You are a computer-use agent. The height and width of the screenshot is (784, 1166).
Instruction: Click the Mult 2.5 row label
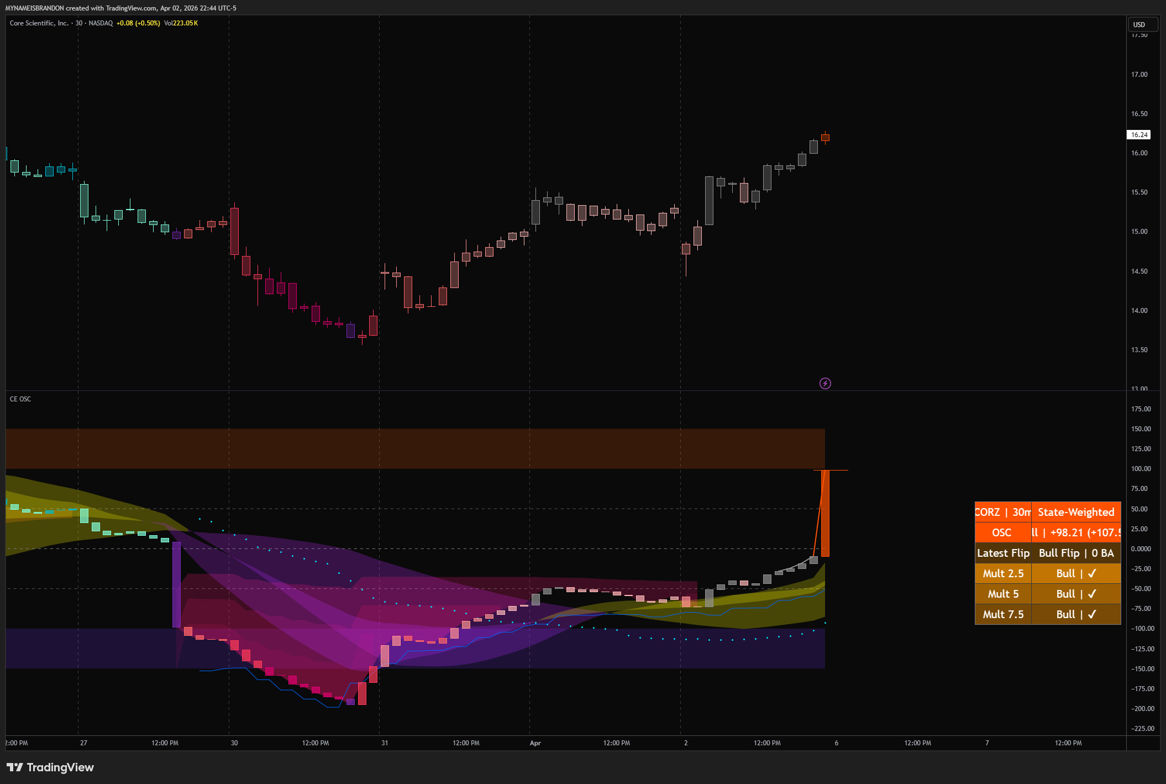pos(1003,573)
